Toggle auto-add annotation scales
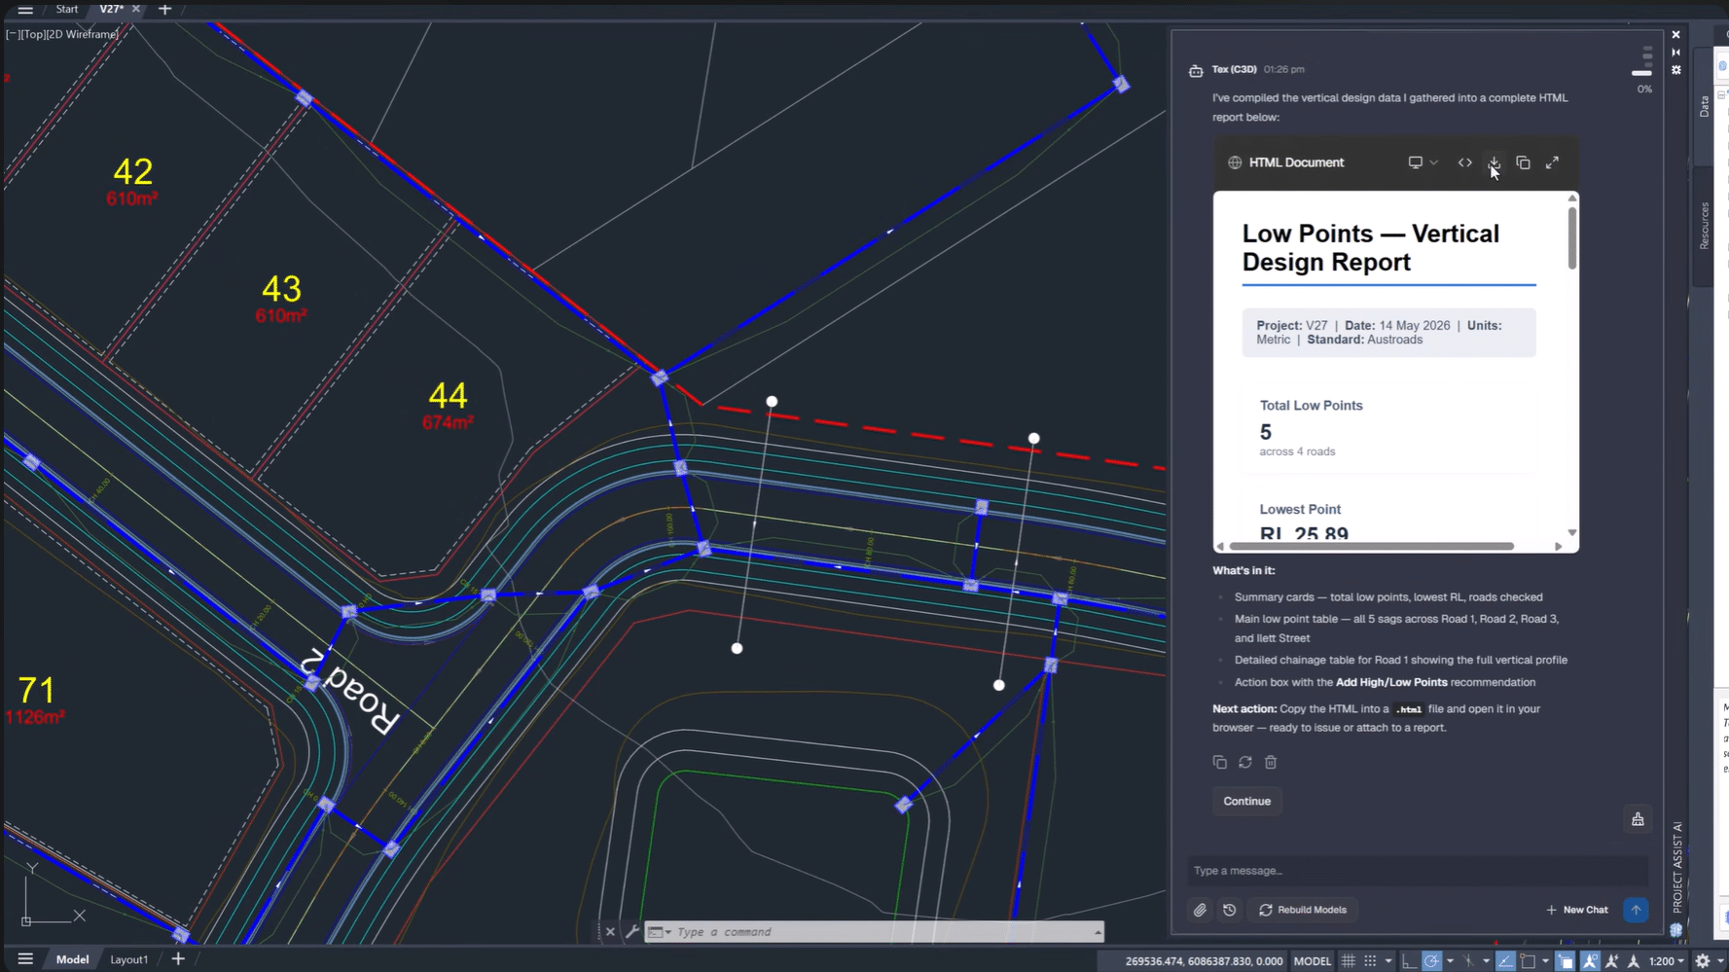1729x972 pixels. (1612, 961)
